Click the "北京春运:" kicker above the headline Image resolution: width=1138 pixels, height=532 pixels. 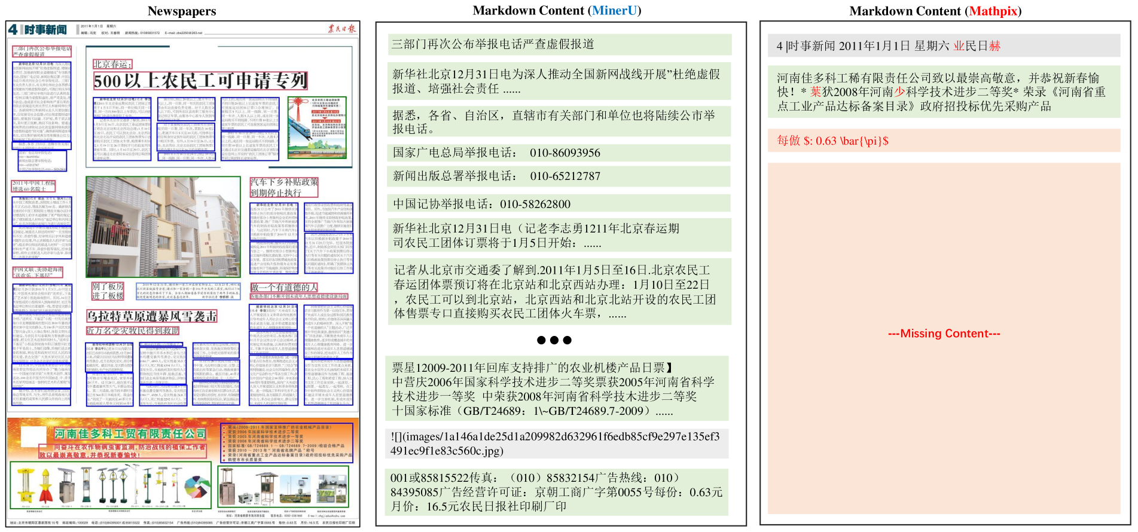[112, 64]
